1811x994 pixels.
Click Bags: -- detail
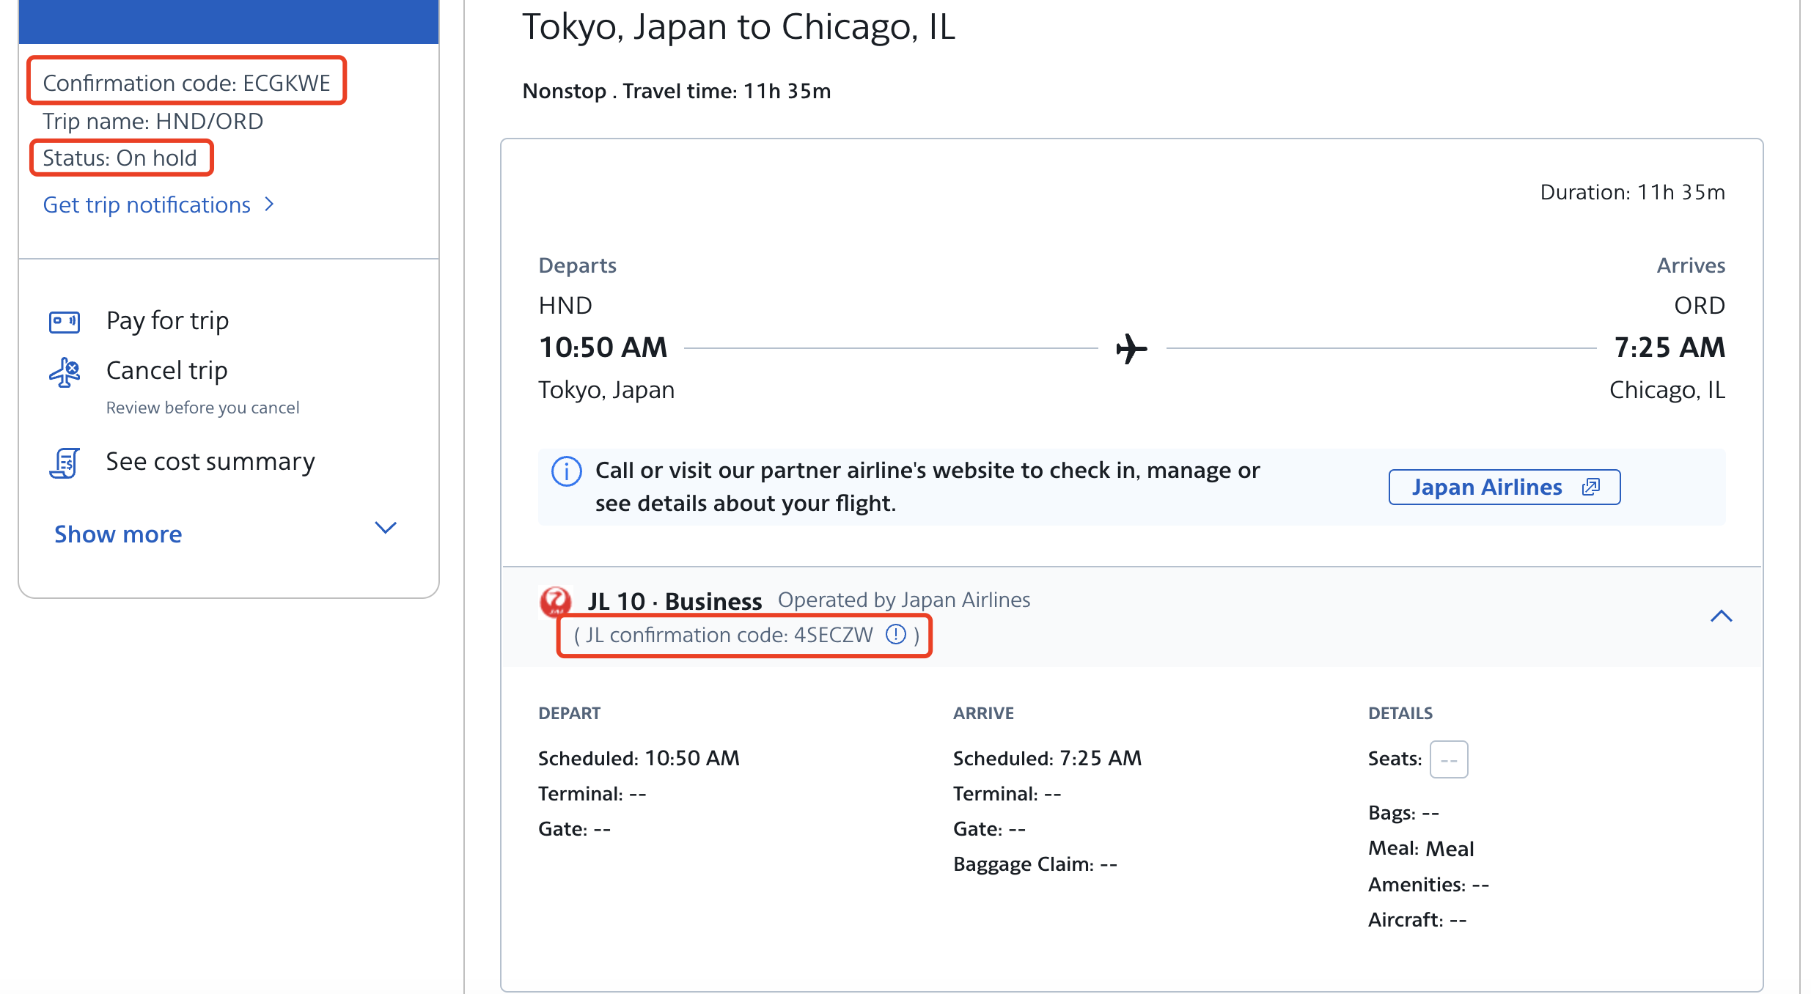coord(1403,812)
